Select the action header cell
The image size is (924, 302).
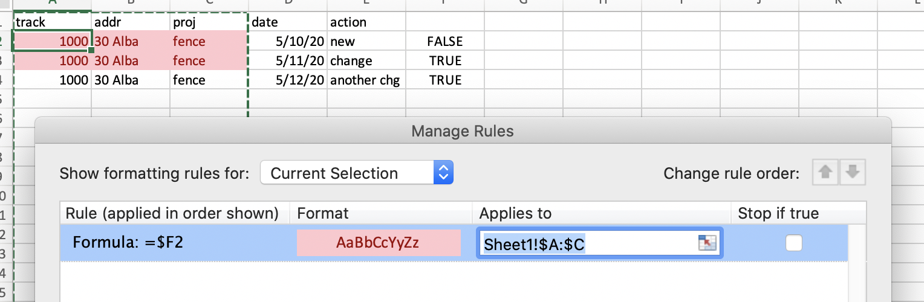pyautogui.click(x=366, y=22)
